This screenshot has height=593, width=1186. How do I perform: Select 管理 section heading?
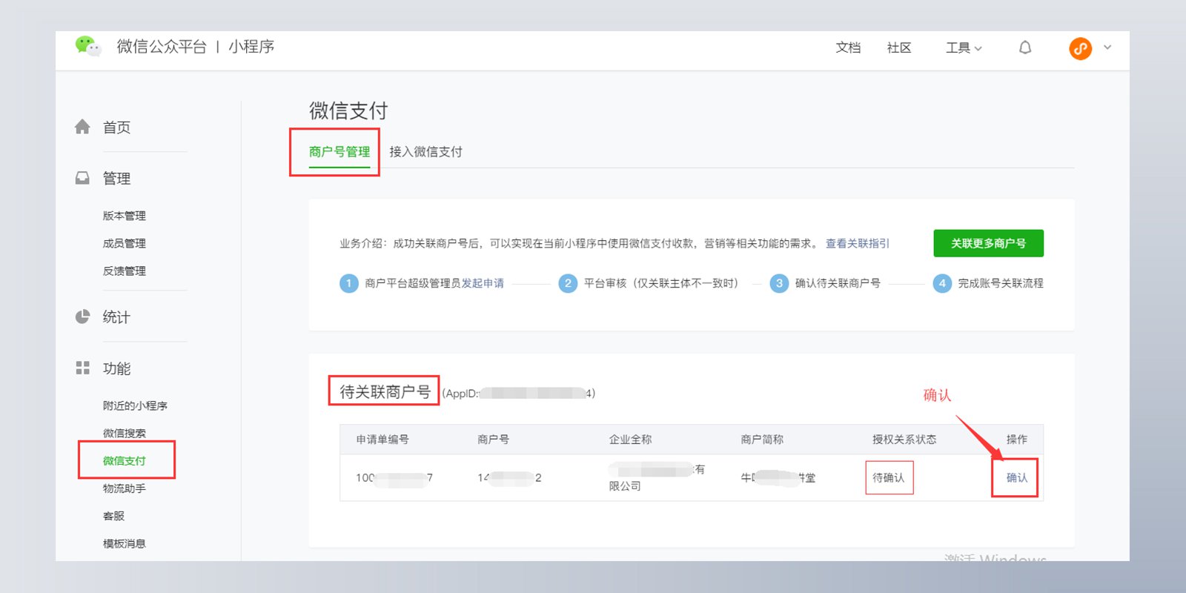(x=116, y=179)
